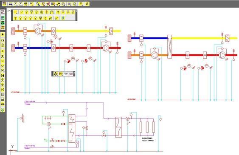Click the first icon of the top toolbar
The image size is (239, 155).
tap(4, 4)
